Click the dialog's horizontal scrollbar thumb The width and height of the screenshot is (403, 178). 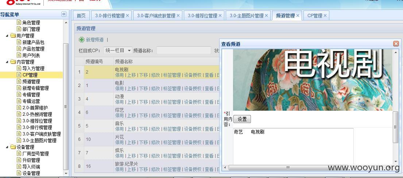288,167
